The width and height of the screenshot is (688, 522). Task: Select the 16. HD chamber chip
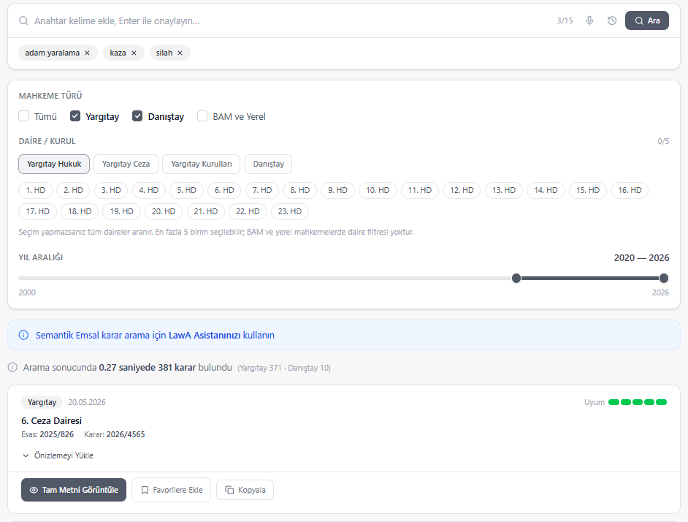coord(630,190)
